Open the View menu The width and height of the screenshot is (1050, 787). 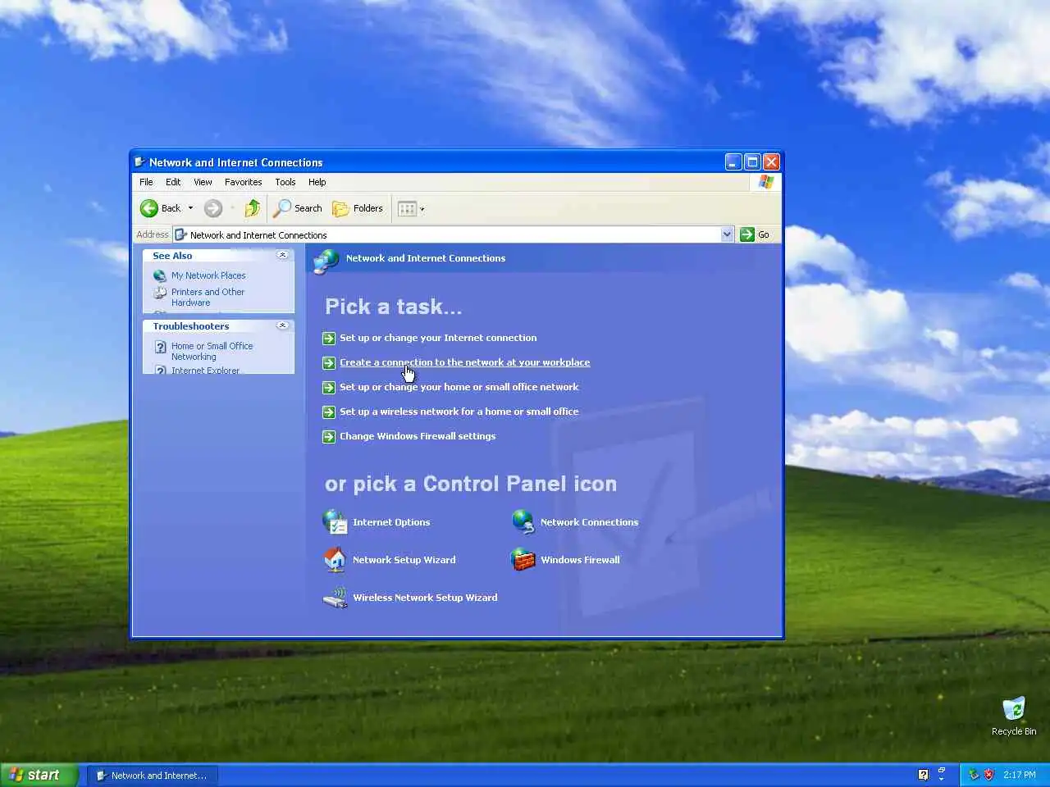pos(203,182)
